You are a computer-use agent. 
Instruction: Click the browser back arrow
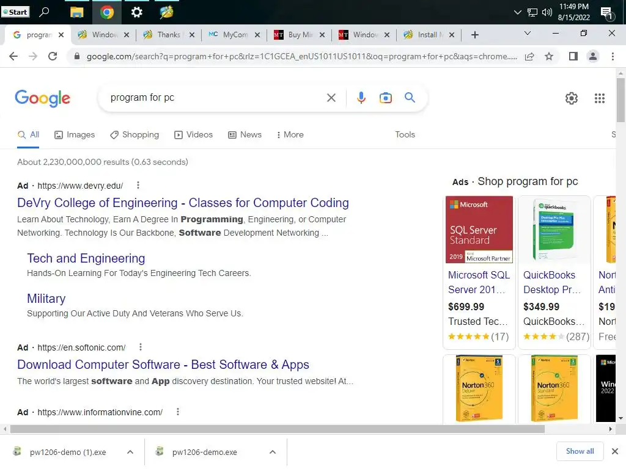pos(13,56)
